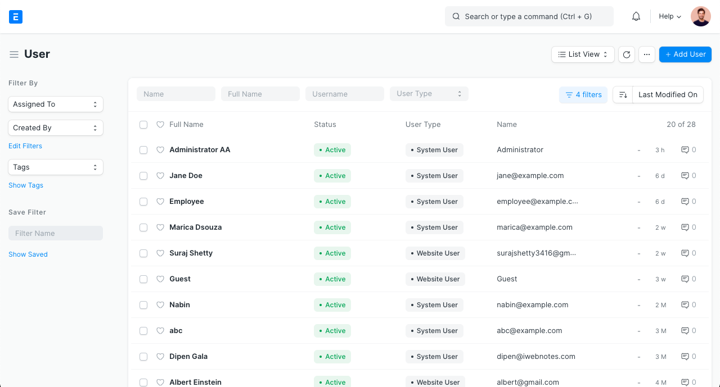The width and height of the screenshot is (720, 387).
Task: Refresh the user list with the reload icon
Action: pyautogui.click(x=626, y=54)
